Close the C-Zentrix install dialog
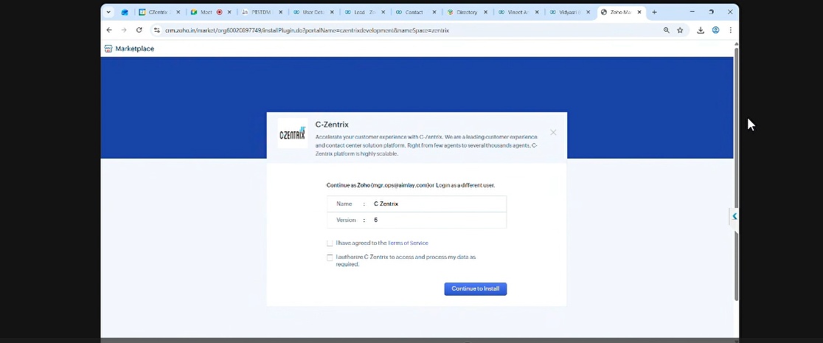823x343 pixels. pos(553,133)
